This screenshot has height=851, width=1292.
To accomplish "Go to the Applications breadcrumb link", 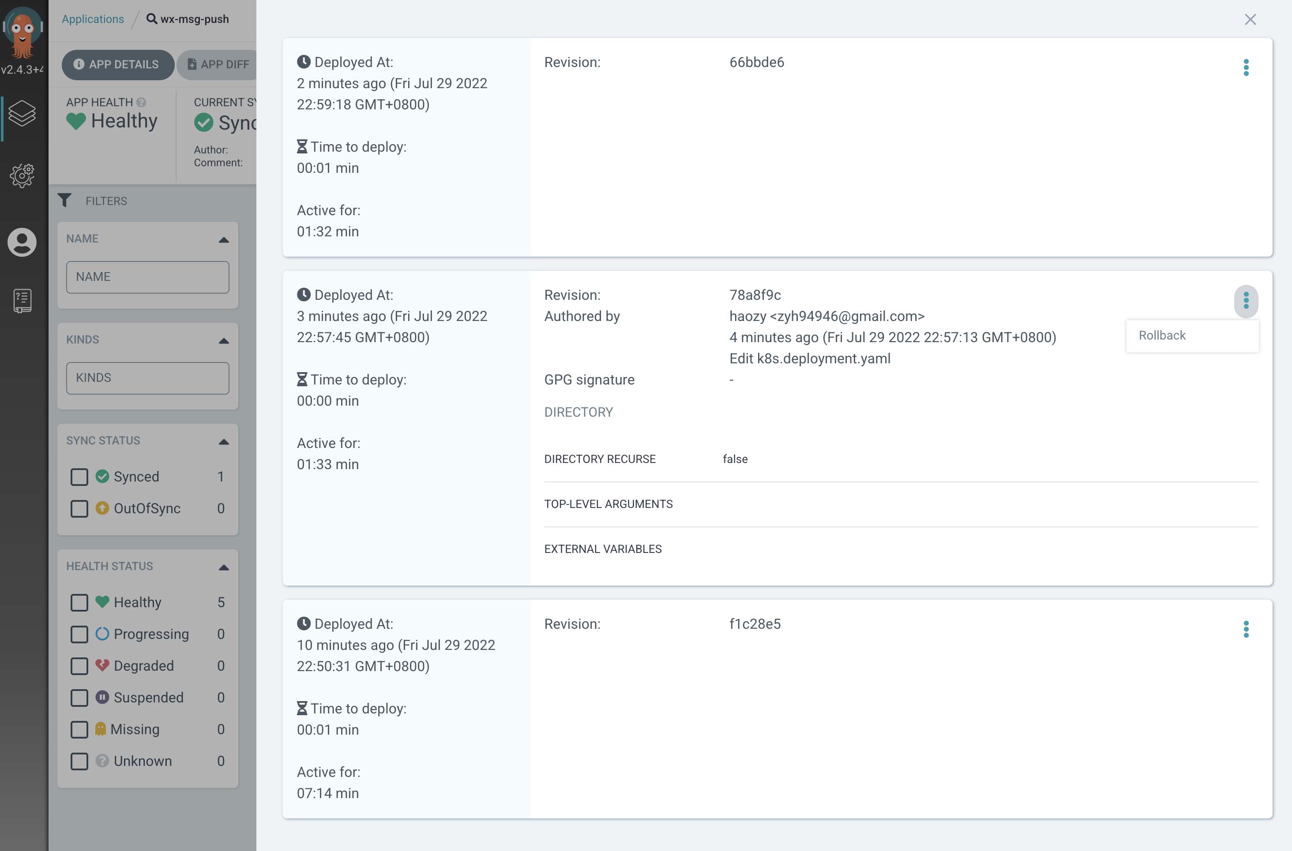I will click(x=93, y=19).
